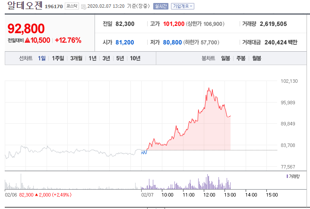Click the calendar icon beside the date

tap(83, 6)
